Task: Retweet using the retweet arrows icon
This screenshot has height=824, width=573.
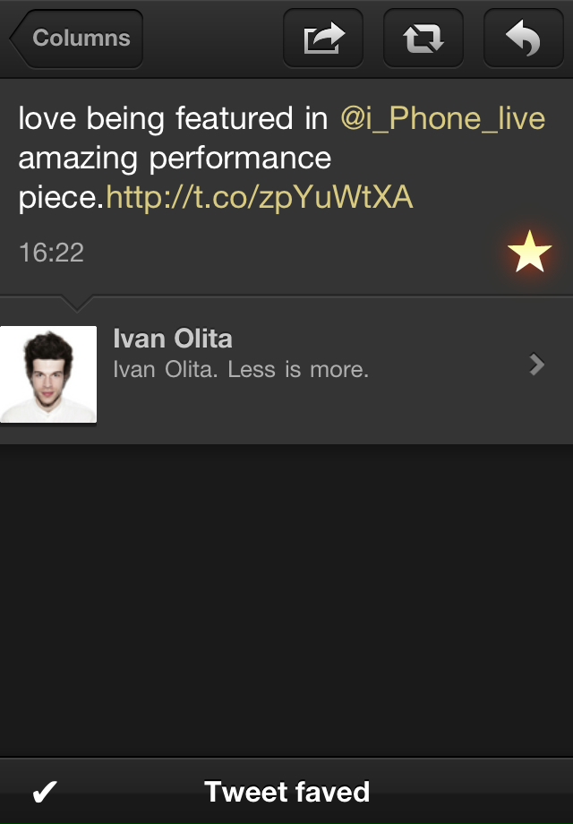Action: [423, 39]
